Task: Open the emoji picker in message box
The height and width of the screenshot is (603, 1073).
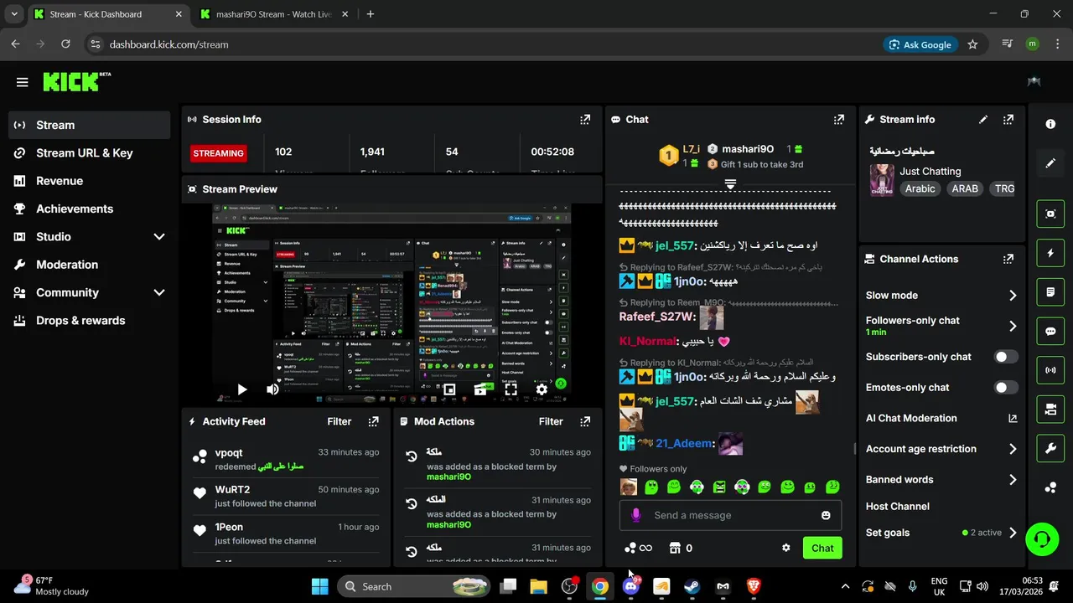Action: click(826, 515)
